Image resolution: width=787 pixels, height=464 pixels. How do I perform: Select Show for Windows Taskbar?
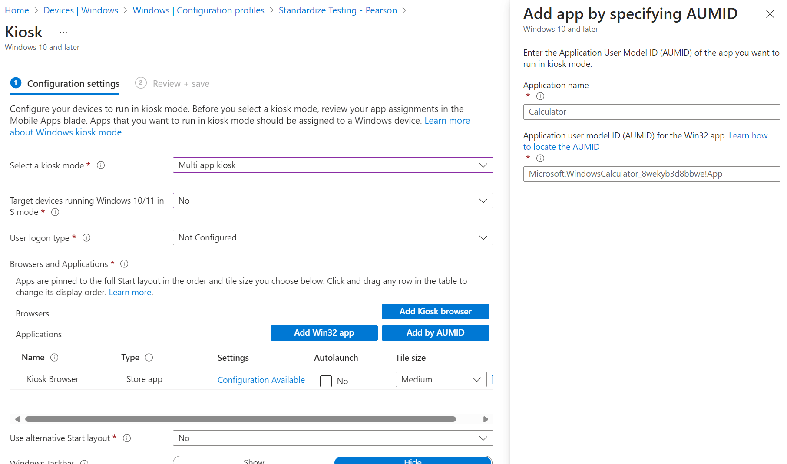(254, 461)
